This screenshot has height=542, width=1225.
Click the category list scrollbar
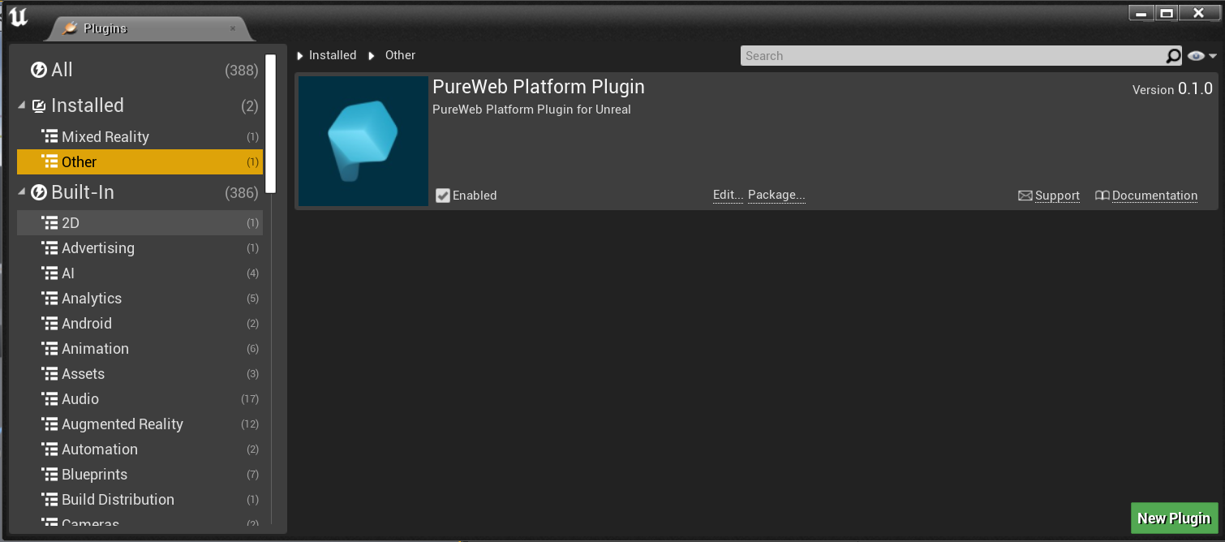click(x=271, y=123)
